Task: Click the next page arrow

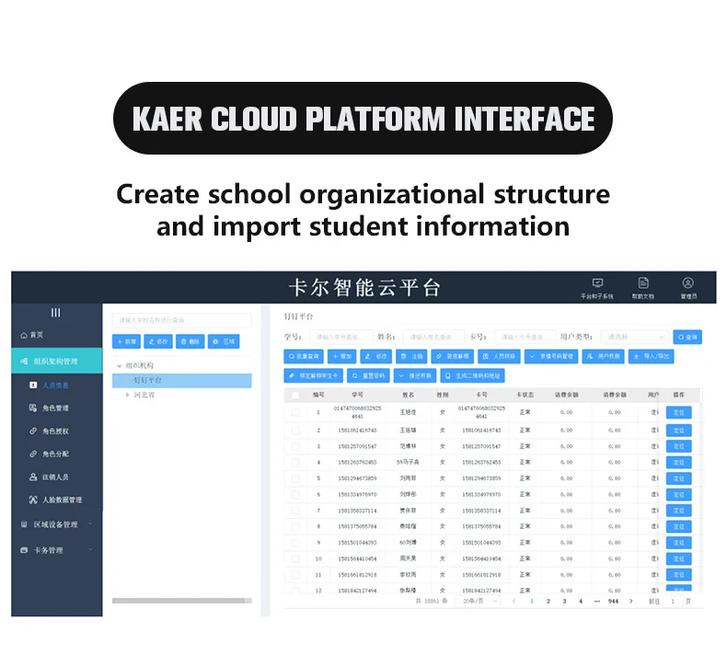Action: coord(631,602)
